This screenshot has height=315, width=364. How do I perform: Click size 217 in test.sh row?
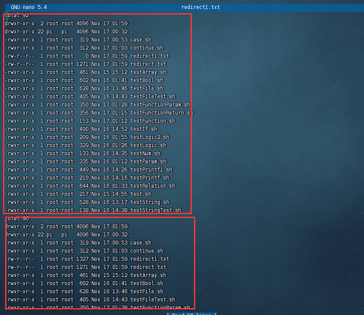click(x=84, y=194)
